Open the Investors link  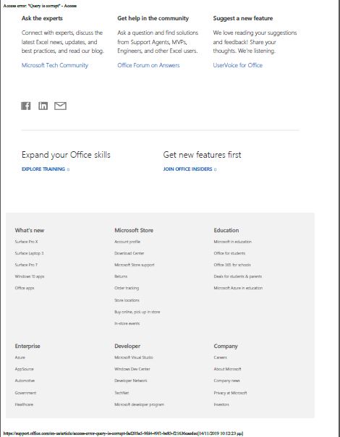221,404
